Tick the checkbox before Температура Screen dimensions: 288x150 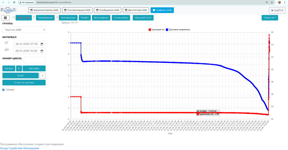click(57, 17)
